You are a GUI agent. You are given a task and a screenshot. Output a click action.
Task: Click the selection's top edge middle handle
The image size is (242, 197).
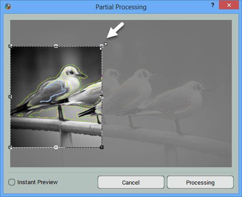click(56, 46)
